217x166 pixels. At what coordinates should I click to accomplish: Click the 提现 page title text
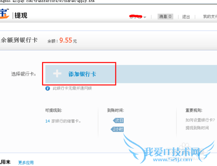[21, 16]
